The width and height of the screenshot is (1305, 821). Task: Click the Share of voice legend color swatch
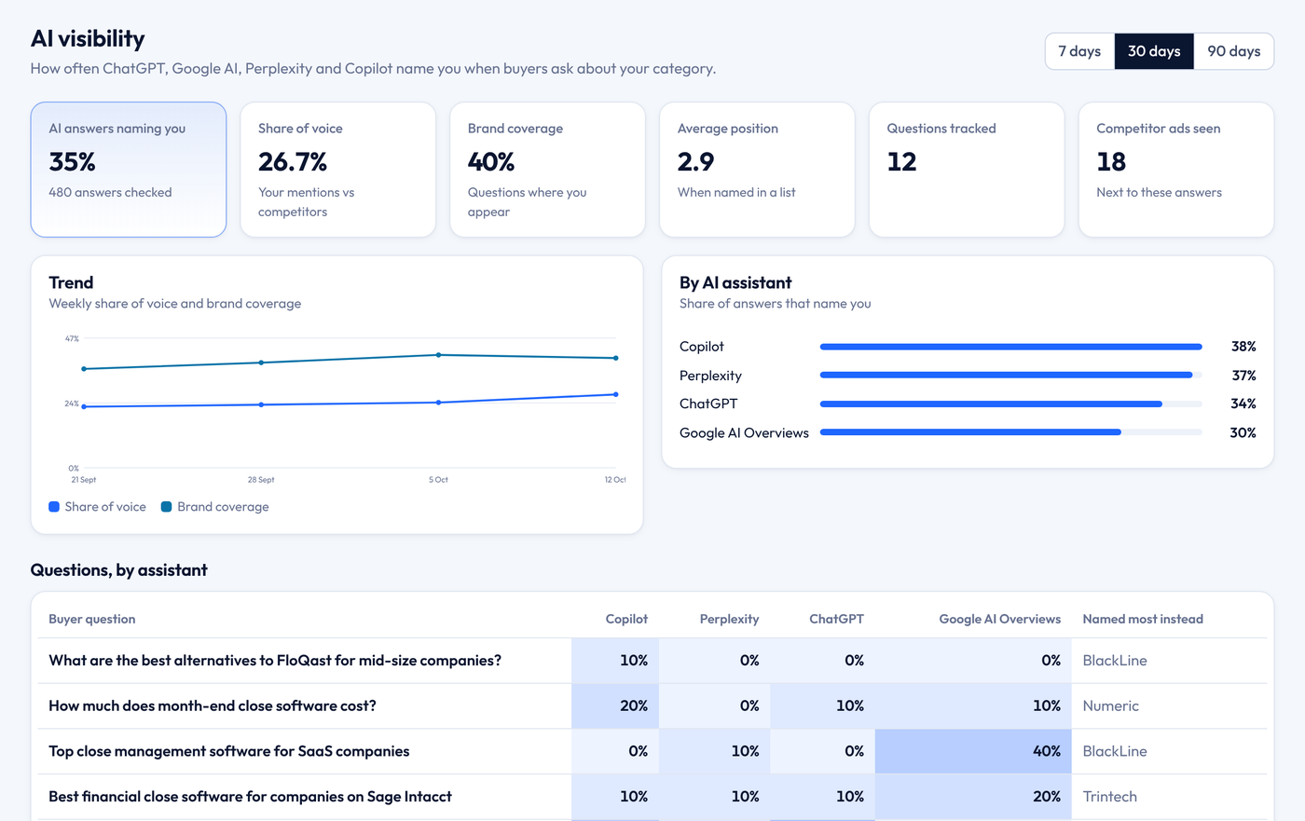[54, 507]
